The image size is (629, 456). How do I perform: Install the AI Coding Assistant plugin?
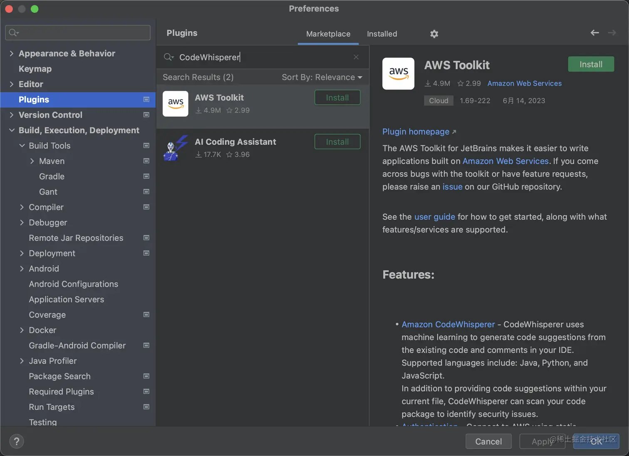pos(337,142)
